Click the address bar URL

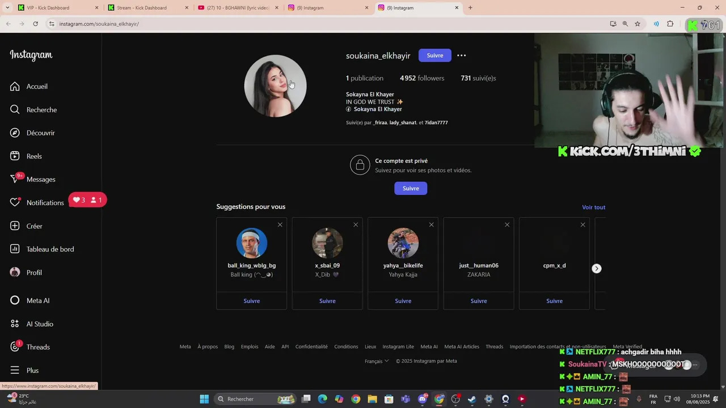(x=99, y=24)
